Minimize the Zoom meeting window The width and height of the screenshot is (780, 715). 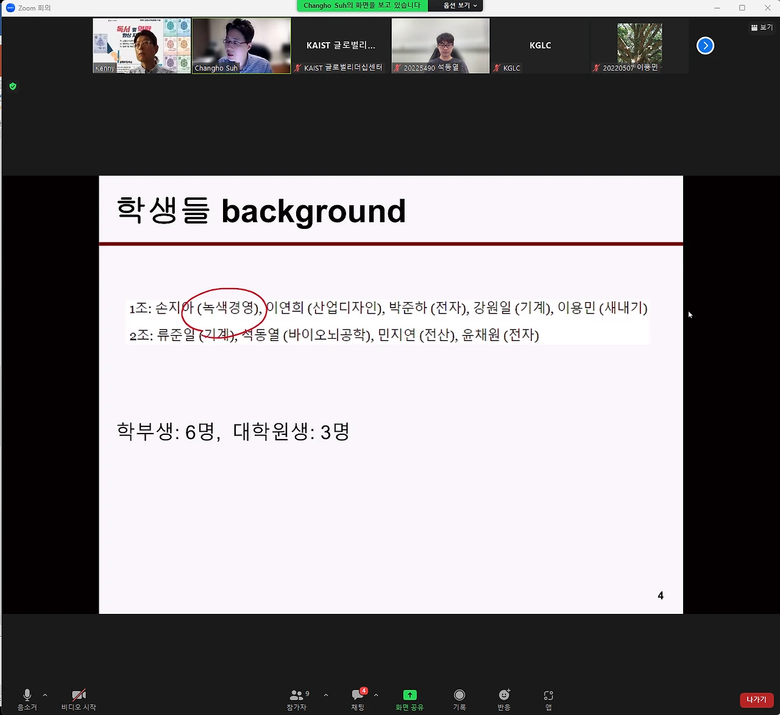click(x=717, y=8)
